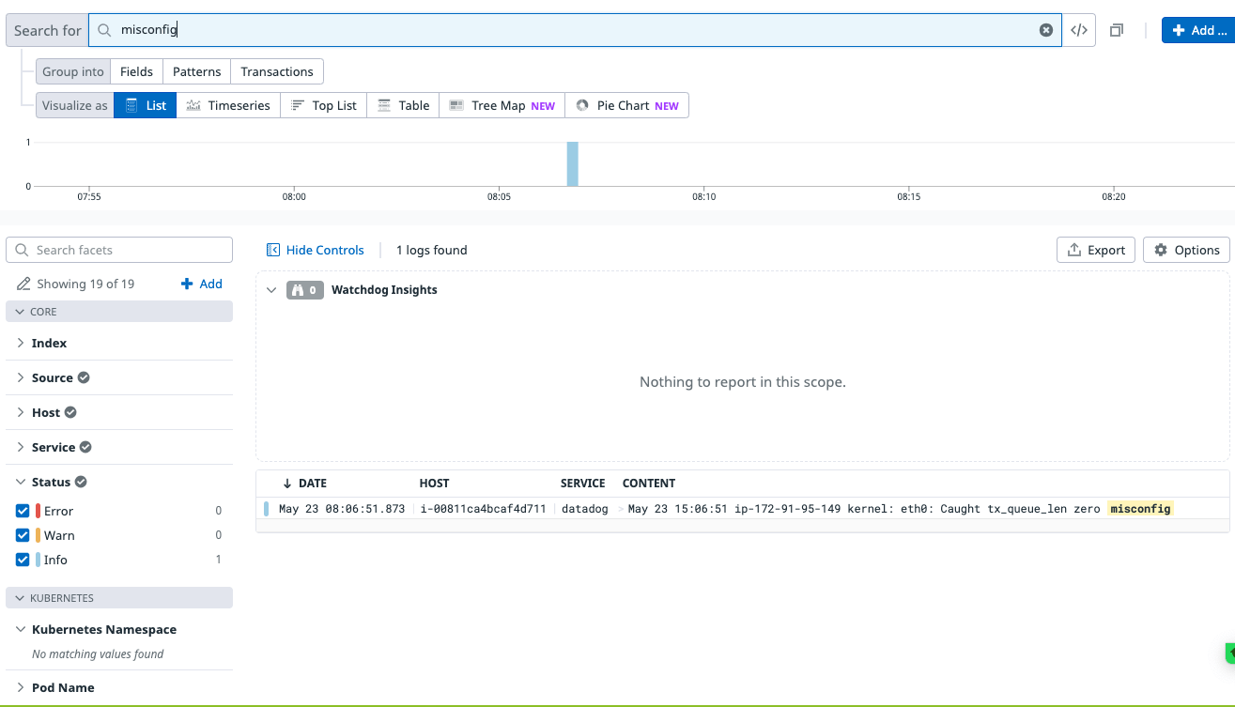This screenshot has height=707, width=1235.
Task: Switch visualization to List
Action: coord(146,105)
